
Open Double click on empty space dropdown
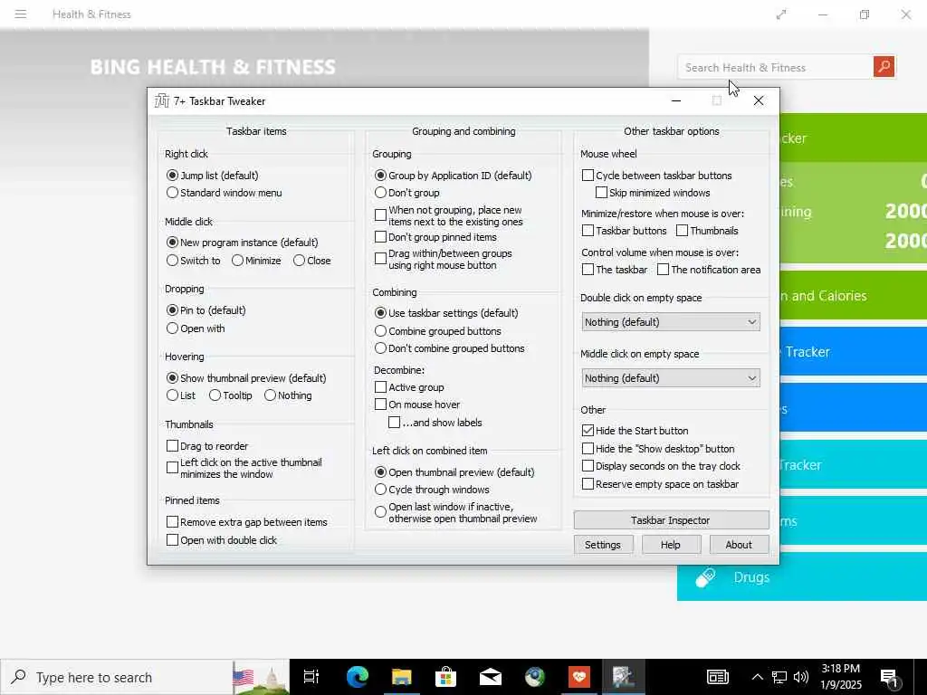[x=671, y=322]
